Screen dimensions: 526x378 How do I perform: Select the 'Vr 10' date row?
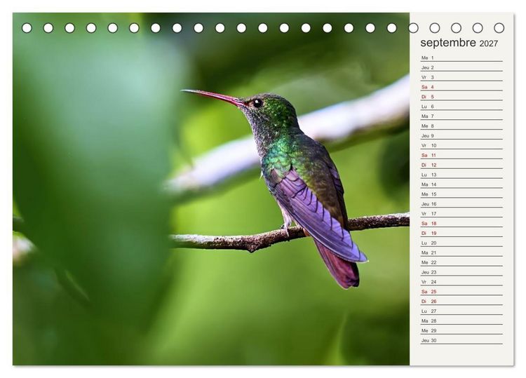(461, 146)
